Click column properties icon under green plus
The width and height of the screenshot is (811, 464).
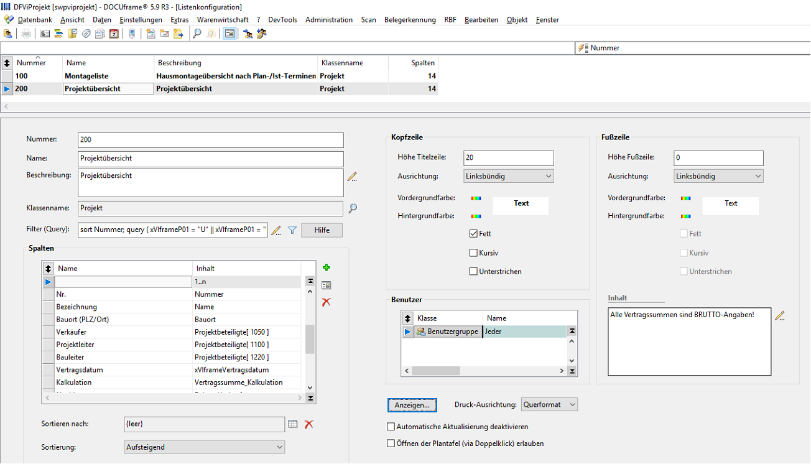pyautogui.click(x=327, y=285)
